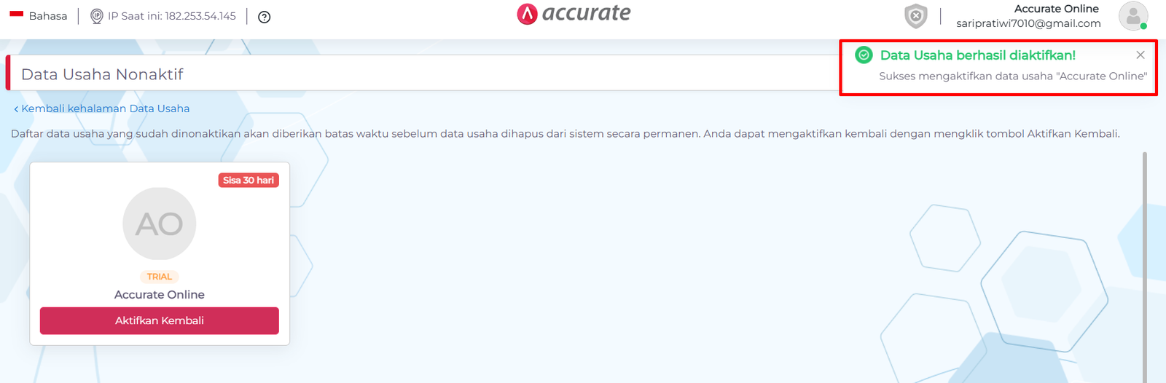Click the Indonesian flag language icon
Viewport: 1166px width, 383px height.
point(16,14)
